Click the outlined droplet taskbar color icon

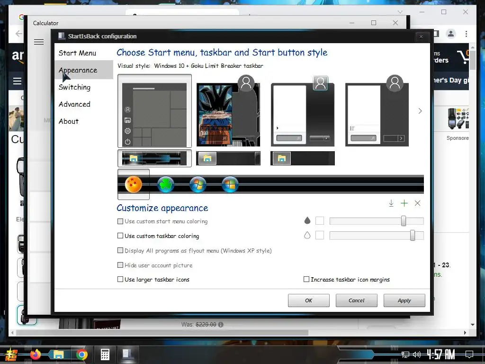[307, 235]
